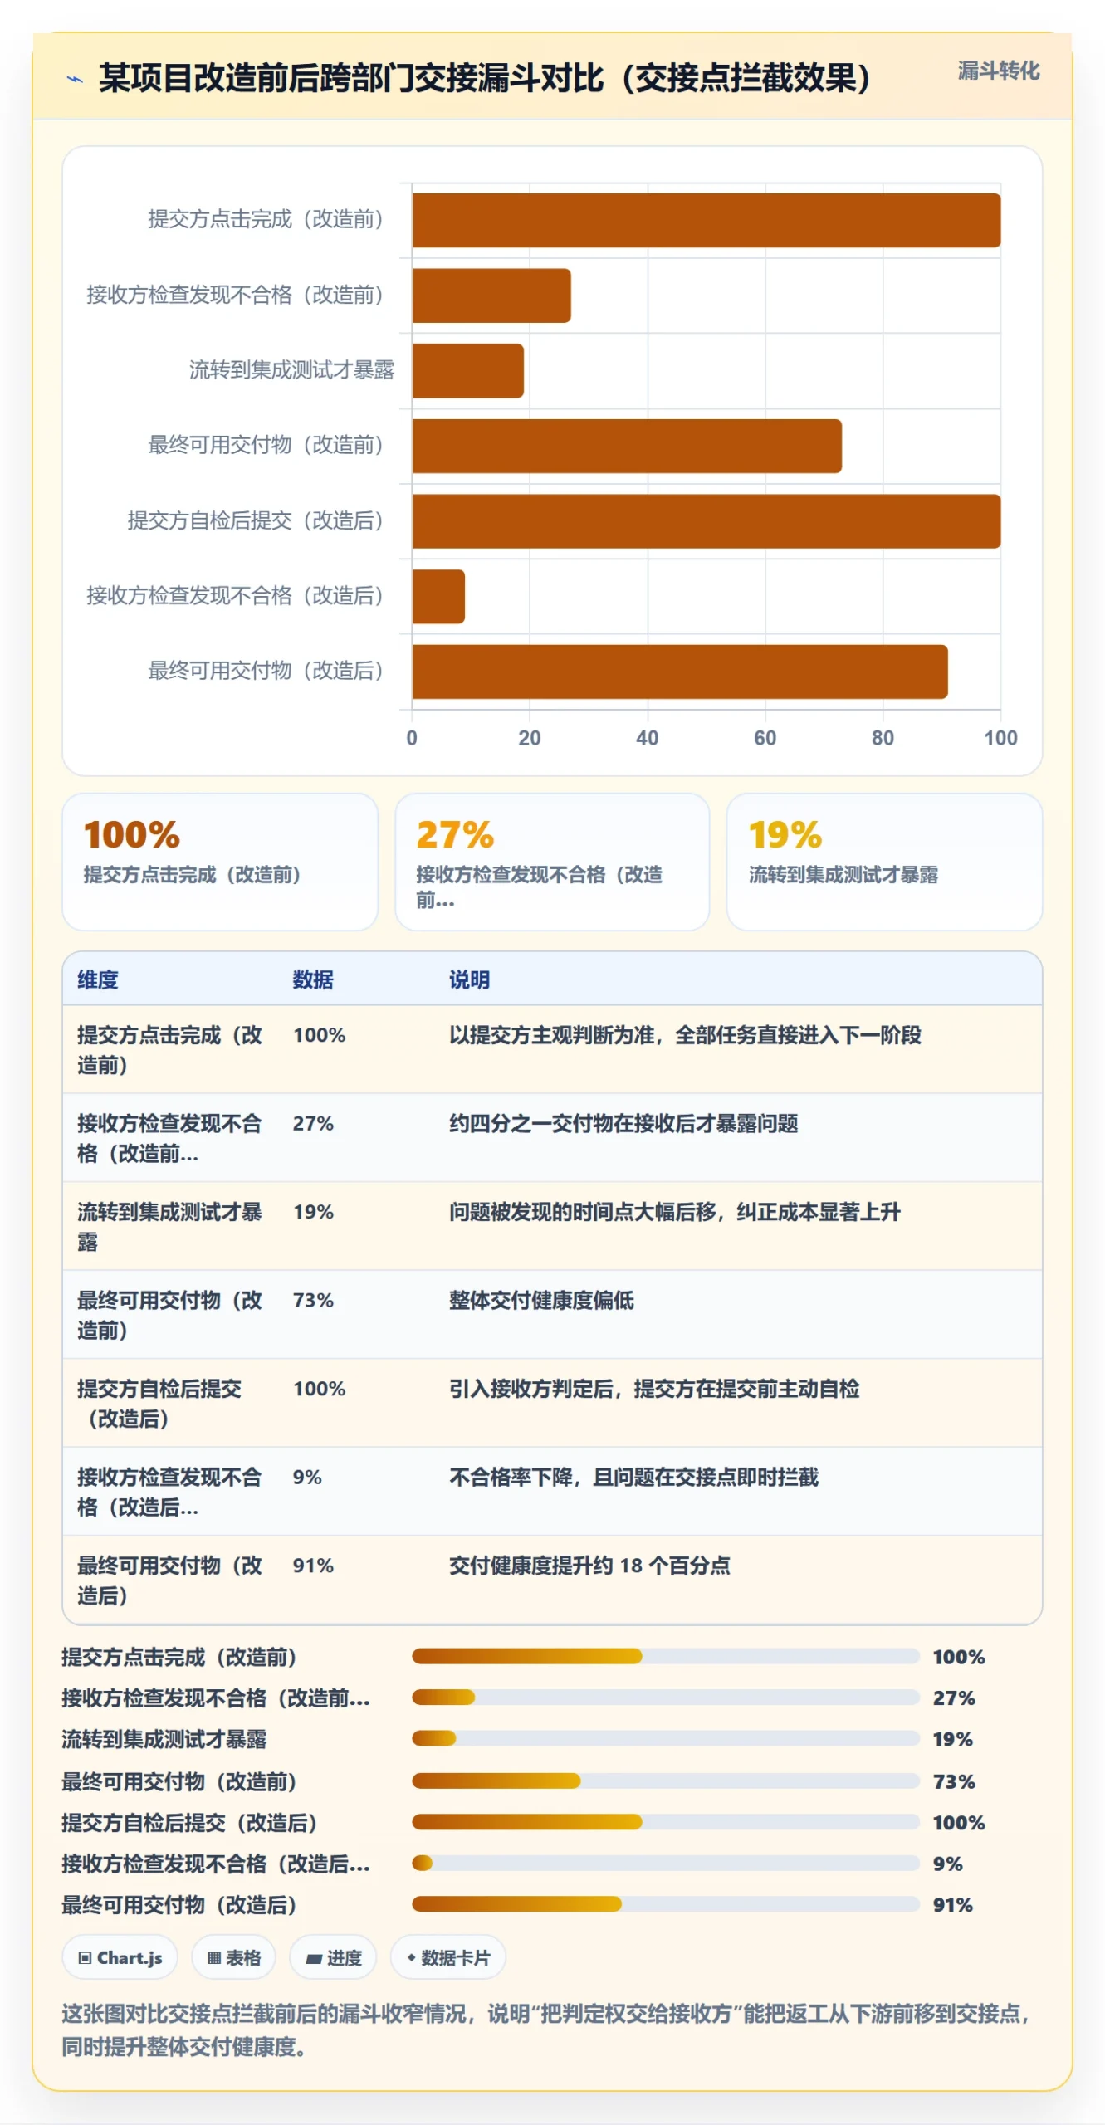The height and width of the screenshot is (2125, 1105).
Task: Click progress bar for 流转到集成测试才暴露
Action: pyautogui.click(x=666, y=1738)
